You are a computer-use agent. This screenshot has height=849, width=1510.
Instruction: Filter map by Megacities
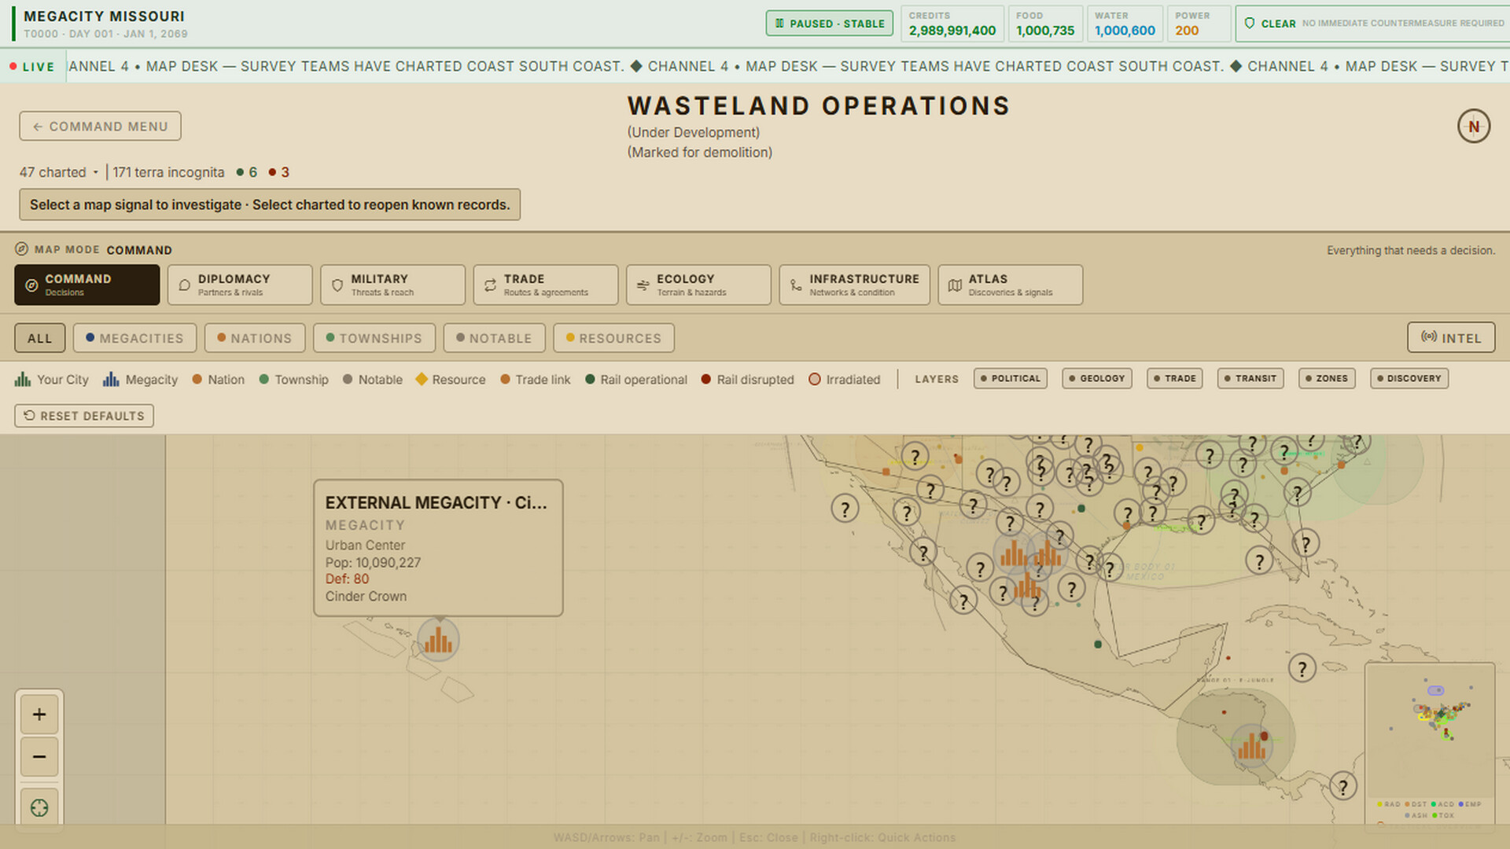pyautogui.click(x=134, y=338)
